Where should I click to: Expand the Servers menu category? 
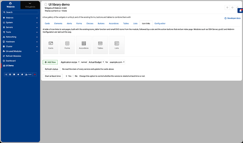(20, 27)
